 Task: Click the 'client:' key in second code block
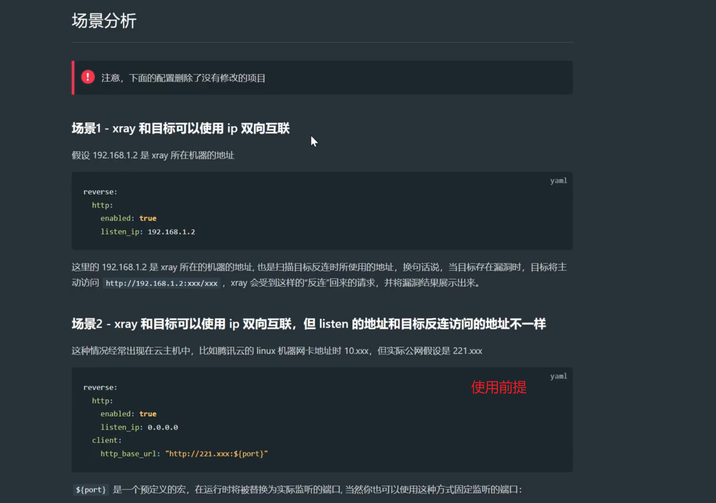point(106,440)
